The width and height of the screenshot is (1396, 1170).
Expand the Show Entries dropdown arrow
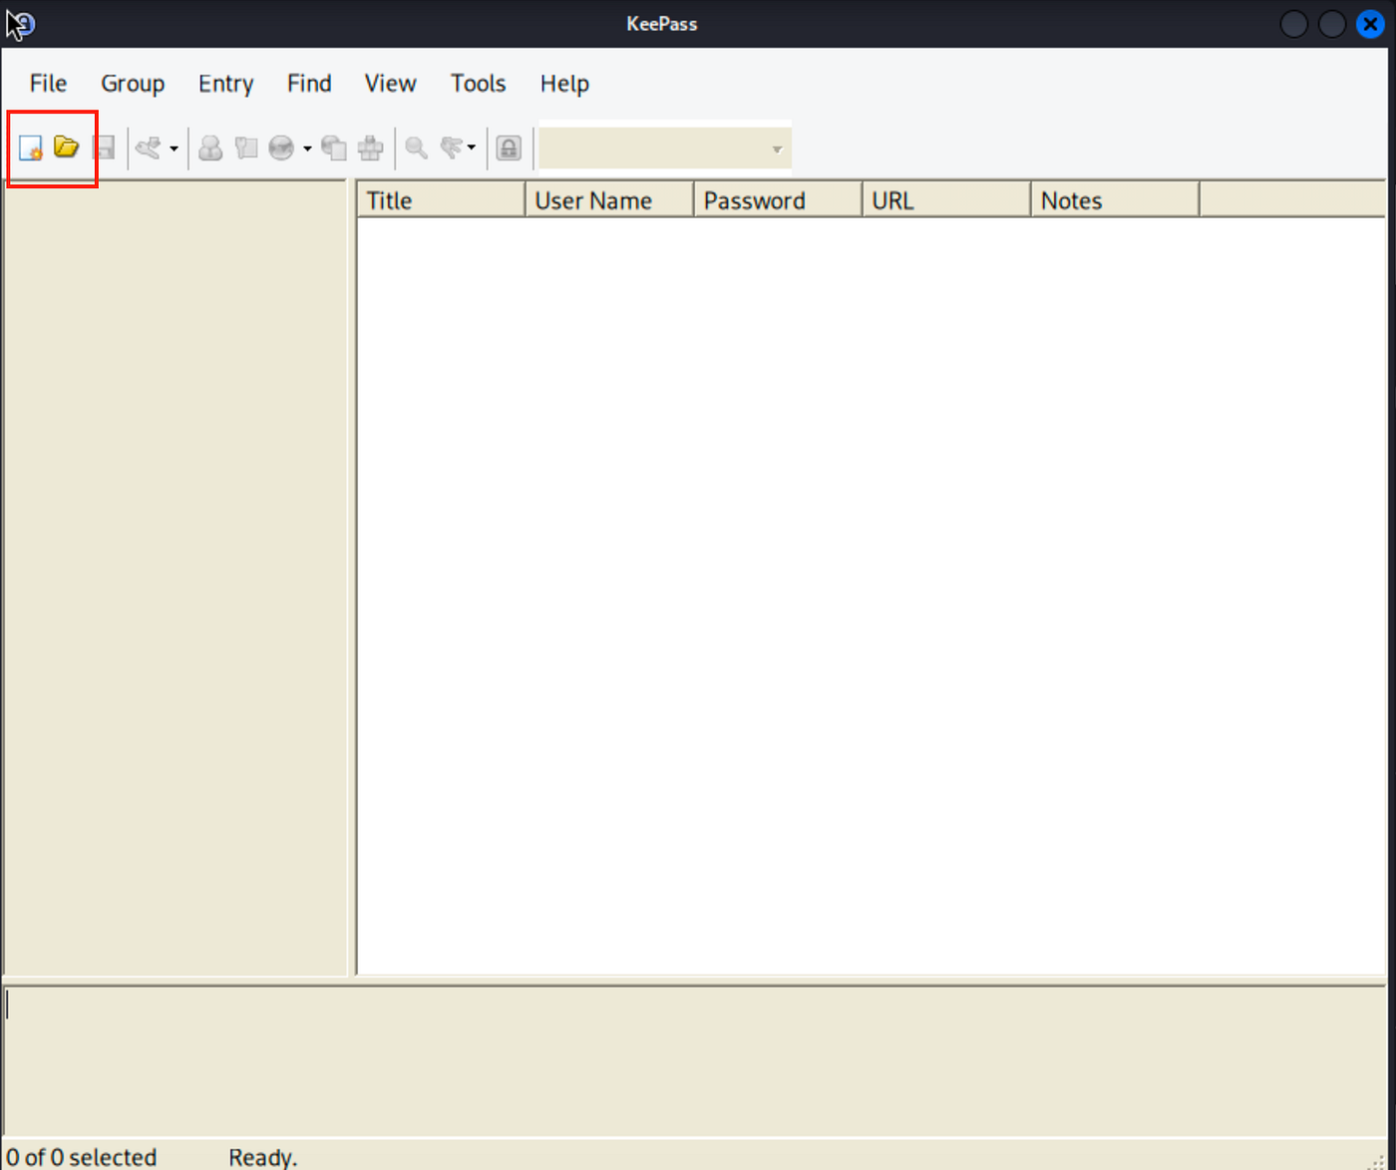pyautogui.click(x=472, y=149)
